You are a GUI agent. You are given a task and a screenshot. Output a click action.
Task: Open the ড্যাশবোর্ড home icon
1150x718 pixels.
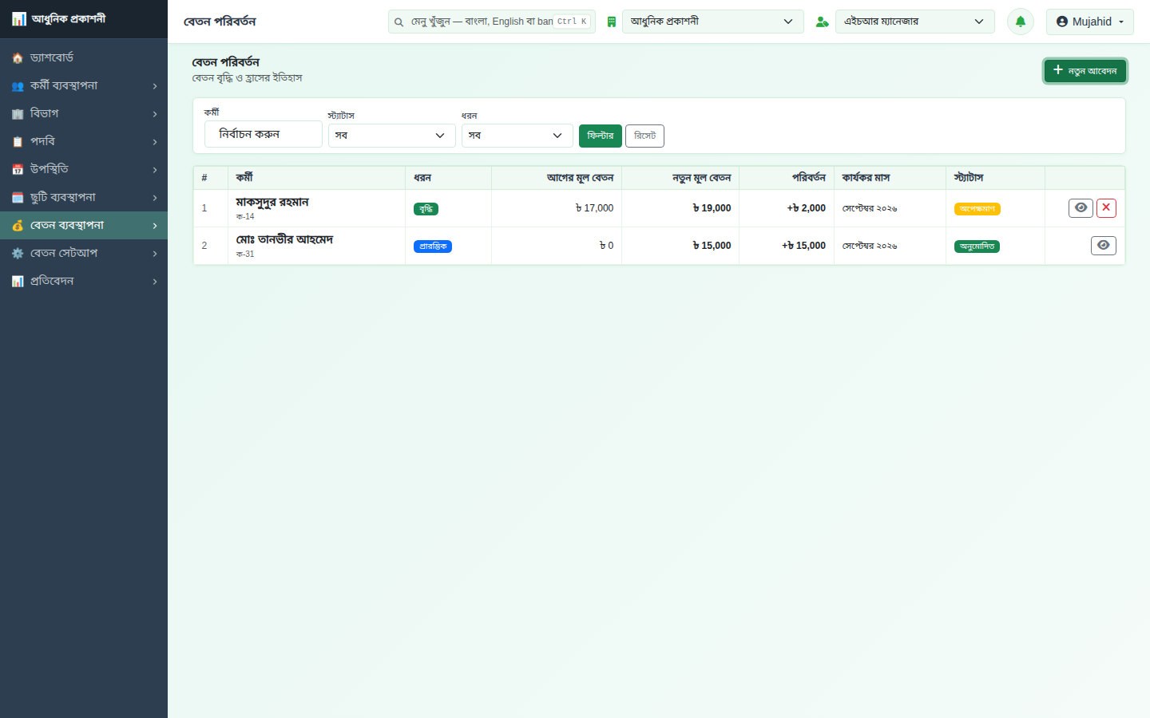point(18,58)
